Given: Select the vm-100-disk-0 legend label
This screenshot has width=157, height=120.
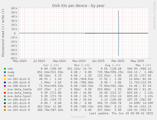Looking at the screenshot, I should [x=19, y=100].
